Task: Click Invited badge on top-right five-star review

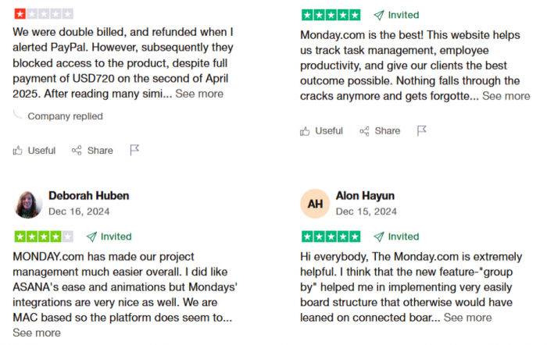Action: click(396, 15)
